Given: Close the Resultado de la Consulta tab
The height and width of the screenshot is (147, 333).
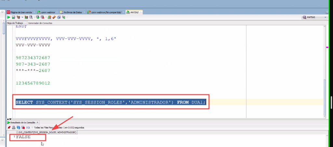Looking at the screenshot, I should click(37, 123).
